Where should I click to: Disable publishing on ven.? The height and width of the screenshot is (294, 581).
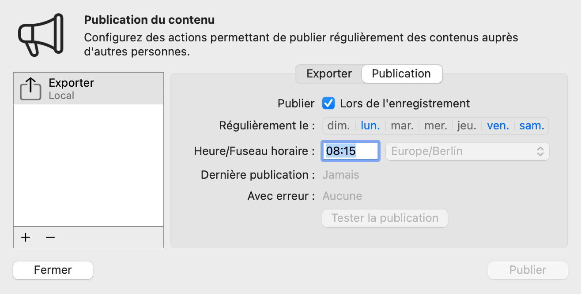(x=498, y=125)
